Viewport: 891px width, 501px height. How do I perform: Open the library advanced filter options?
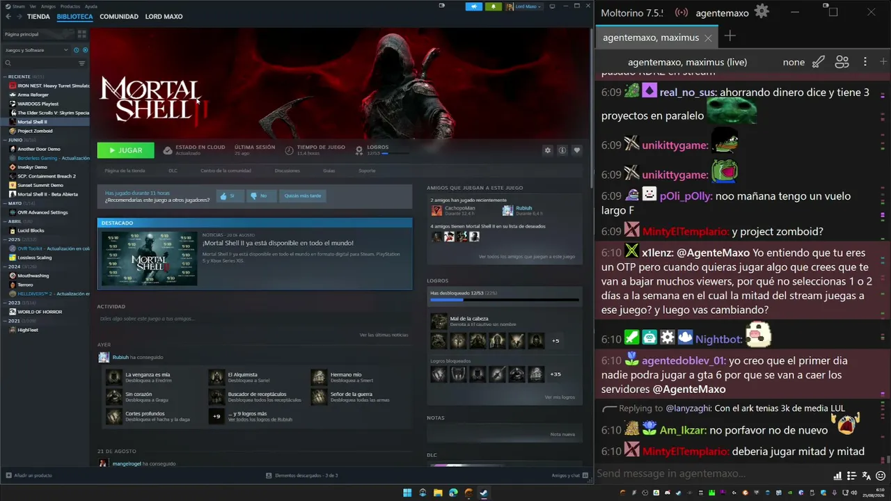point(81,63)
